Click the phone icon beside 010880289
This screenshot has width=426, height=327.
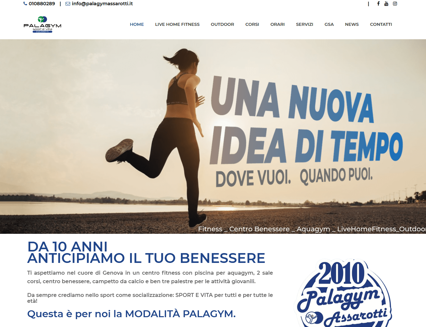click(x=25, y=4)
